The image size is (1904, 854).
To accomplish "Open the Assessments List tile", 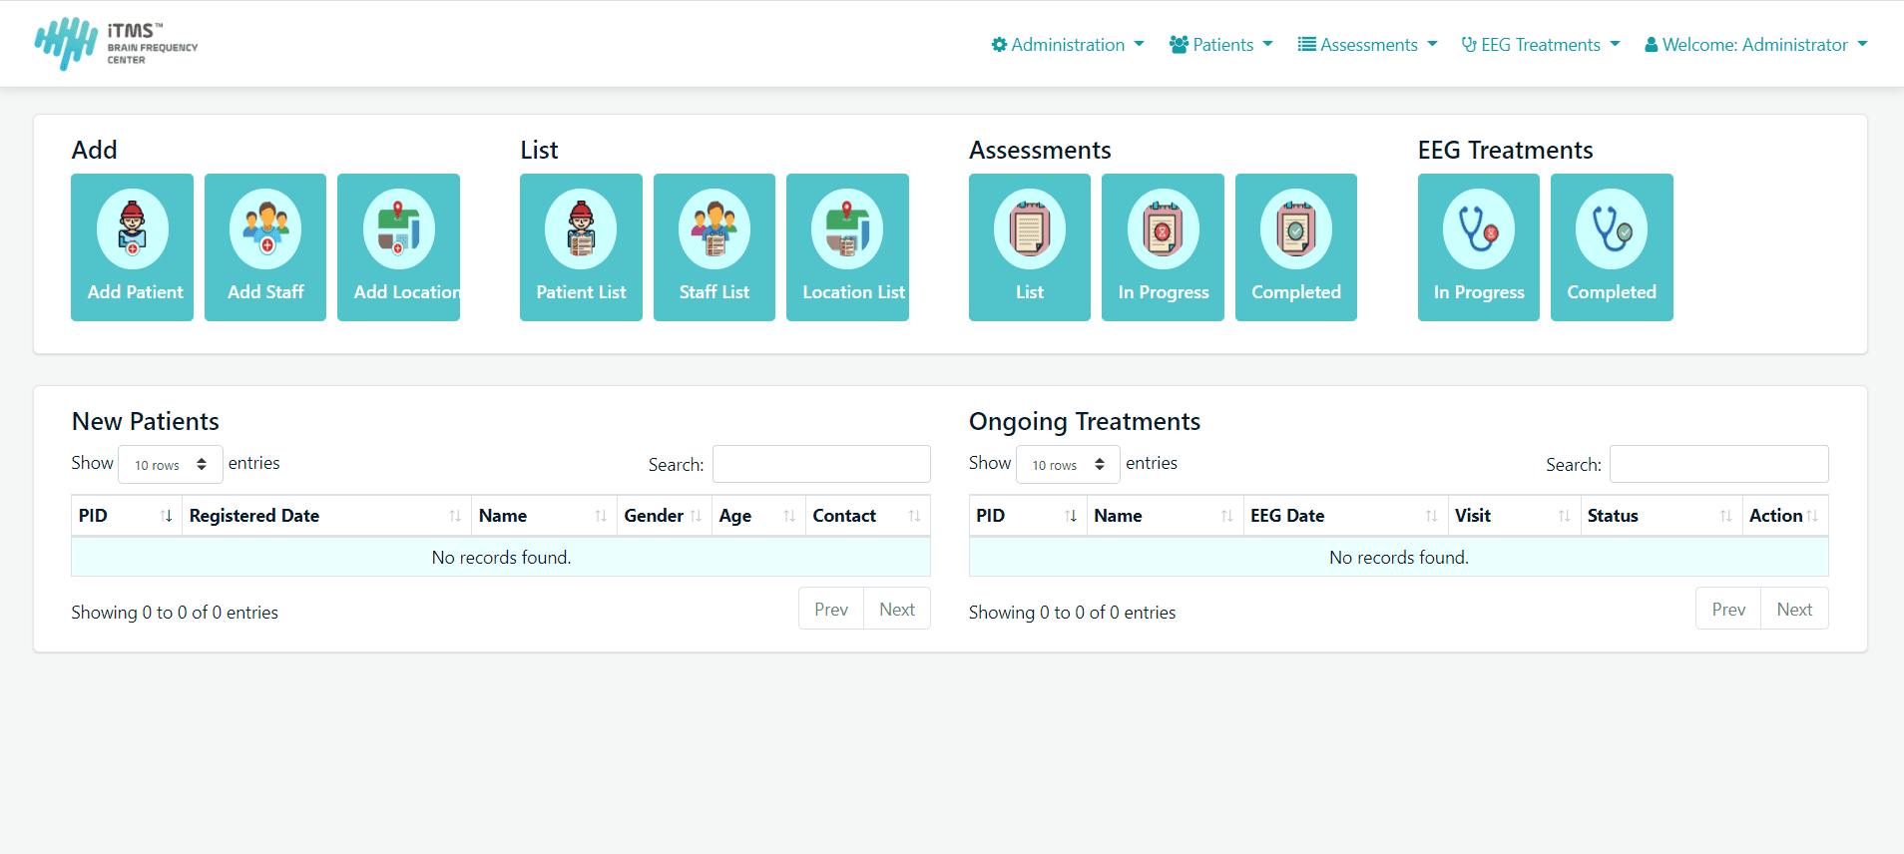I will click(x=1030, y=247).
